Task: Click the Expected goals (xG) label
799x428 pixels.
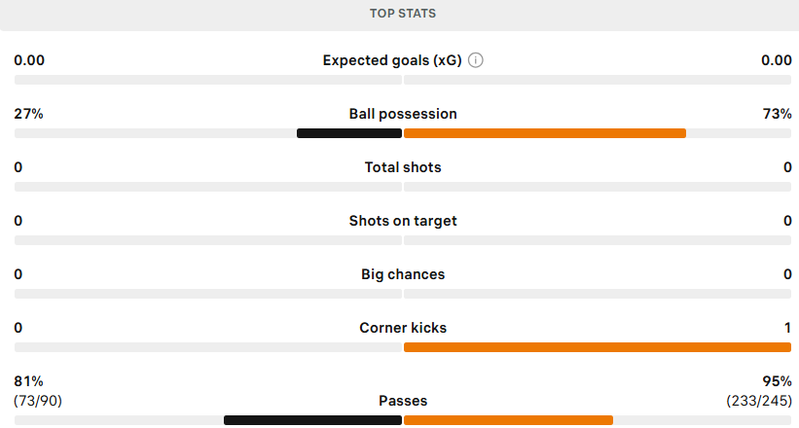Action: (392, 60)
